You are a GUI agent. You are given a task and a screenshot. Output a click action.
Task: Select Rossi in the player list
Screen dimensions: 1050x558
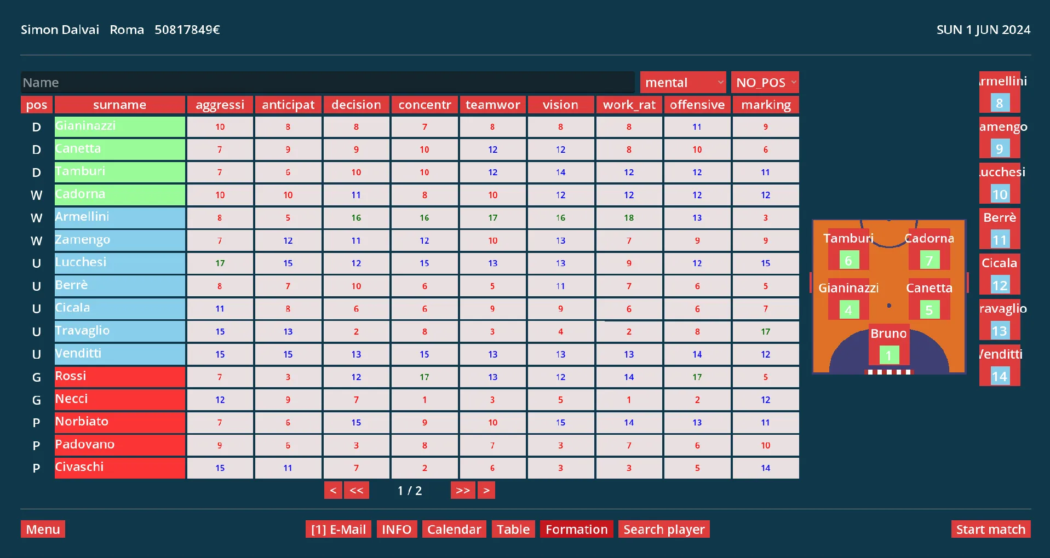tap(119, 377)
